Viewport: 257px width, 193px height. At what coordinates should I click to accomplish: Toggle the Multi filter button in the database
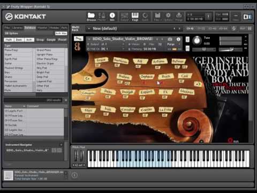[x=9, y=40]
